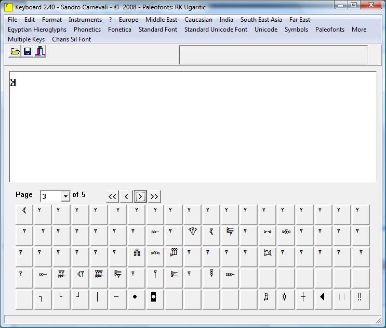This screenshot has height=328, width=386.
Task: Click the exit door toolbar icon
Action: click(x=40, y=51)
